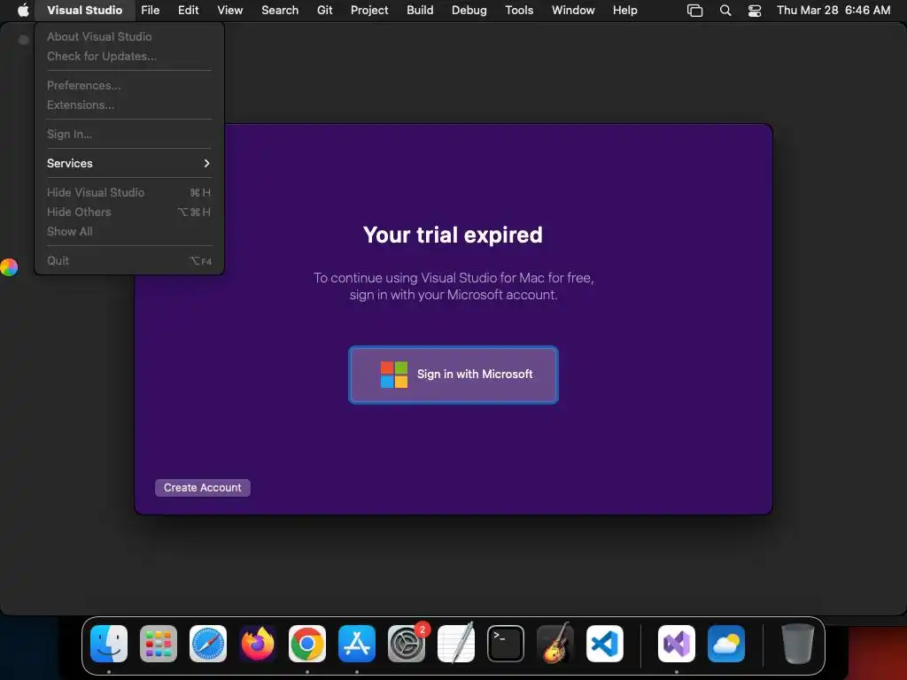Open Trash from the Dock
The image size is (907, 680).
coord(798,644)
